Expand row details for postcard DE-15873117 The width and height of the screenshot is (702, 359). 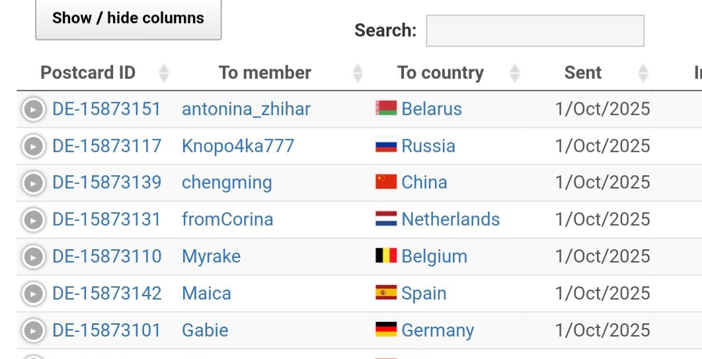pyautogui.click(x=33, y=146)
